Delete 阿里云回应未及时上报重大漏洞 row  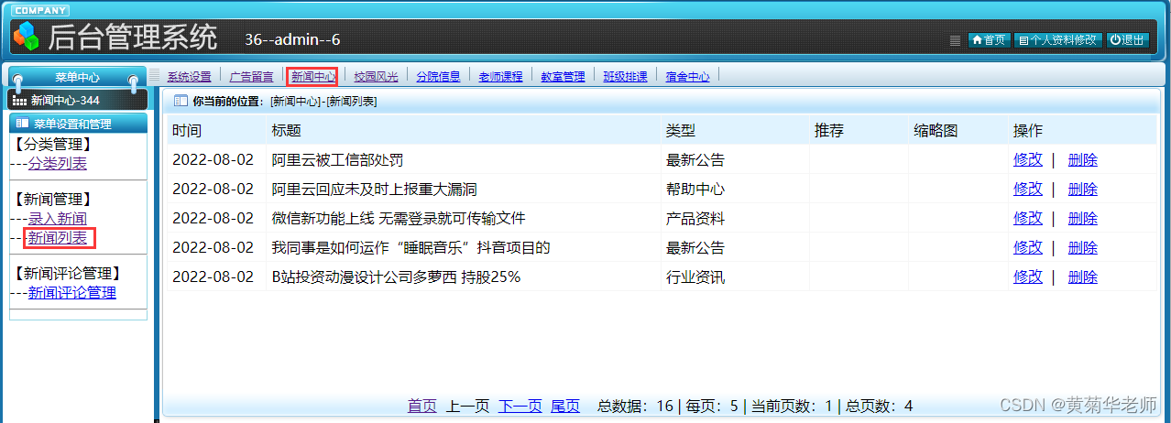click(1083, 189)
